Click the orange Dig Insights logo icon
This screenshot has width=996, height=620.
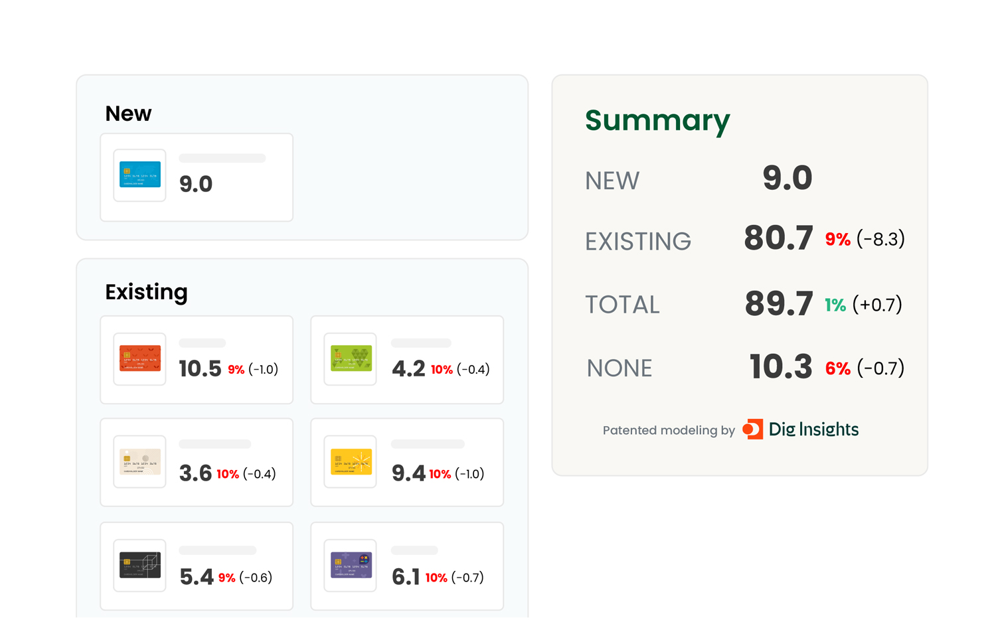(752, 429)
